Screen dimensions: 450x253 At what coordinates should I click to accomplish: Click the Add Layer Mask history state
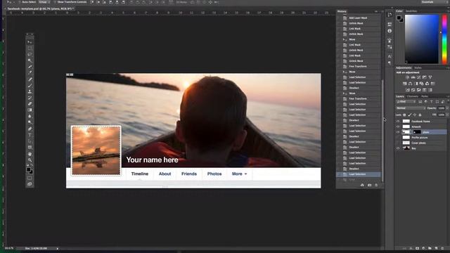pyautogui.click(x=359, y=18)
